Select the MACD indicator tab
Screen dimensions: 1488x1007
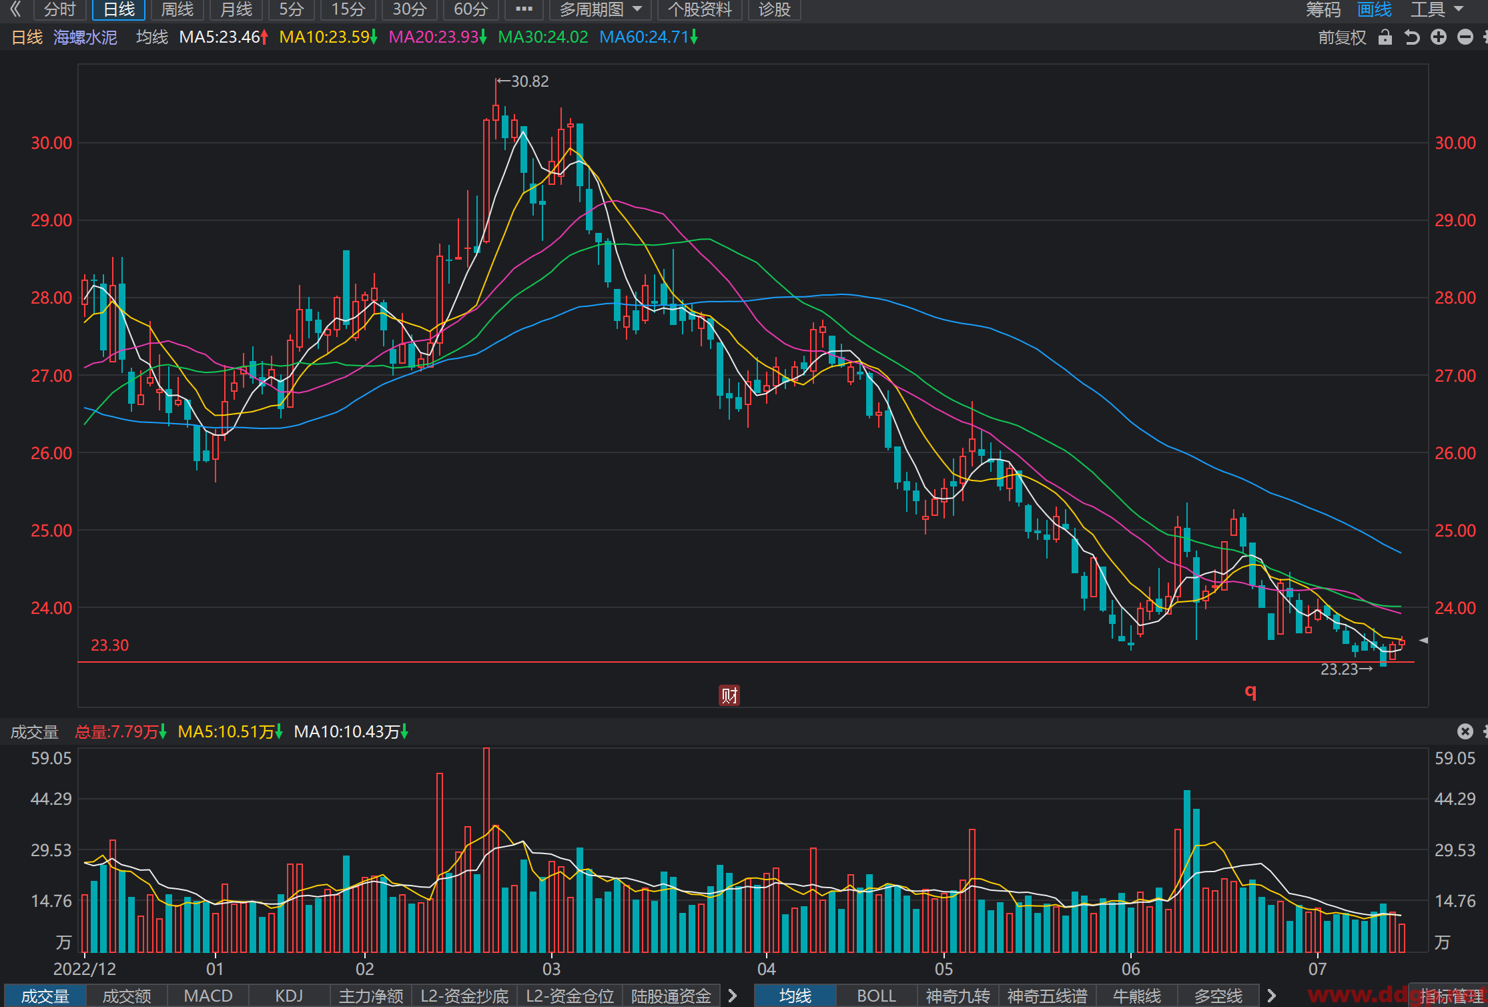click(208, 996)
